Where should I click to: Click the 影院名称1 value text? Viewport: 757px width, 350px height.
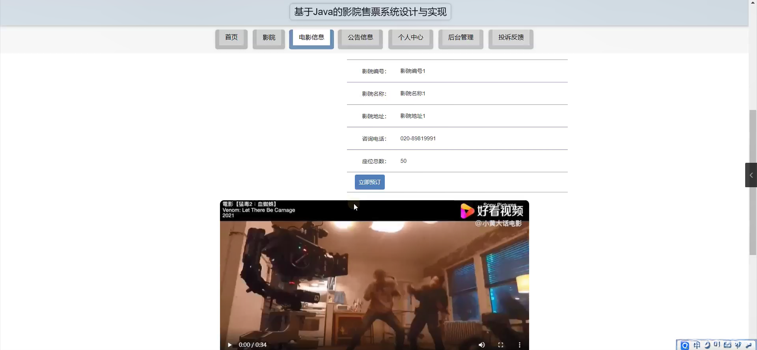click(x=413, y=93)
